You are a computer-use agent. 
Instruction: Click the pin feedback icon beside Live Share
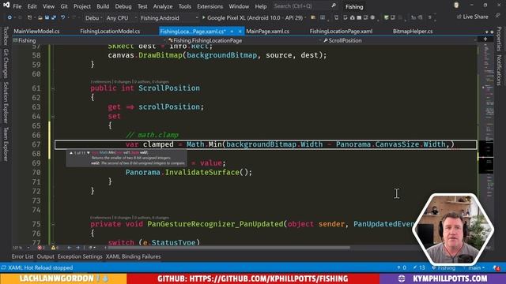497,16
